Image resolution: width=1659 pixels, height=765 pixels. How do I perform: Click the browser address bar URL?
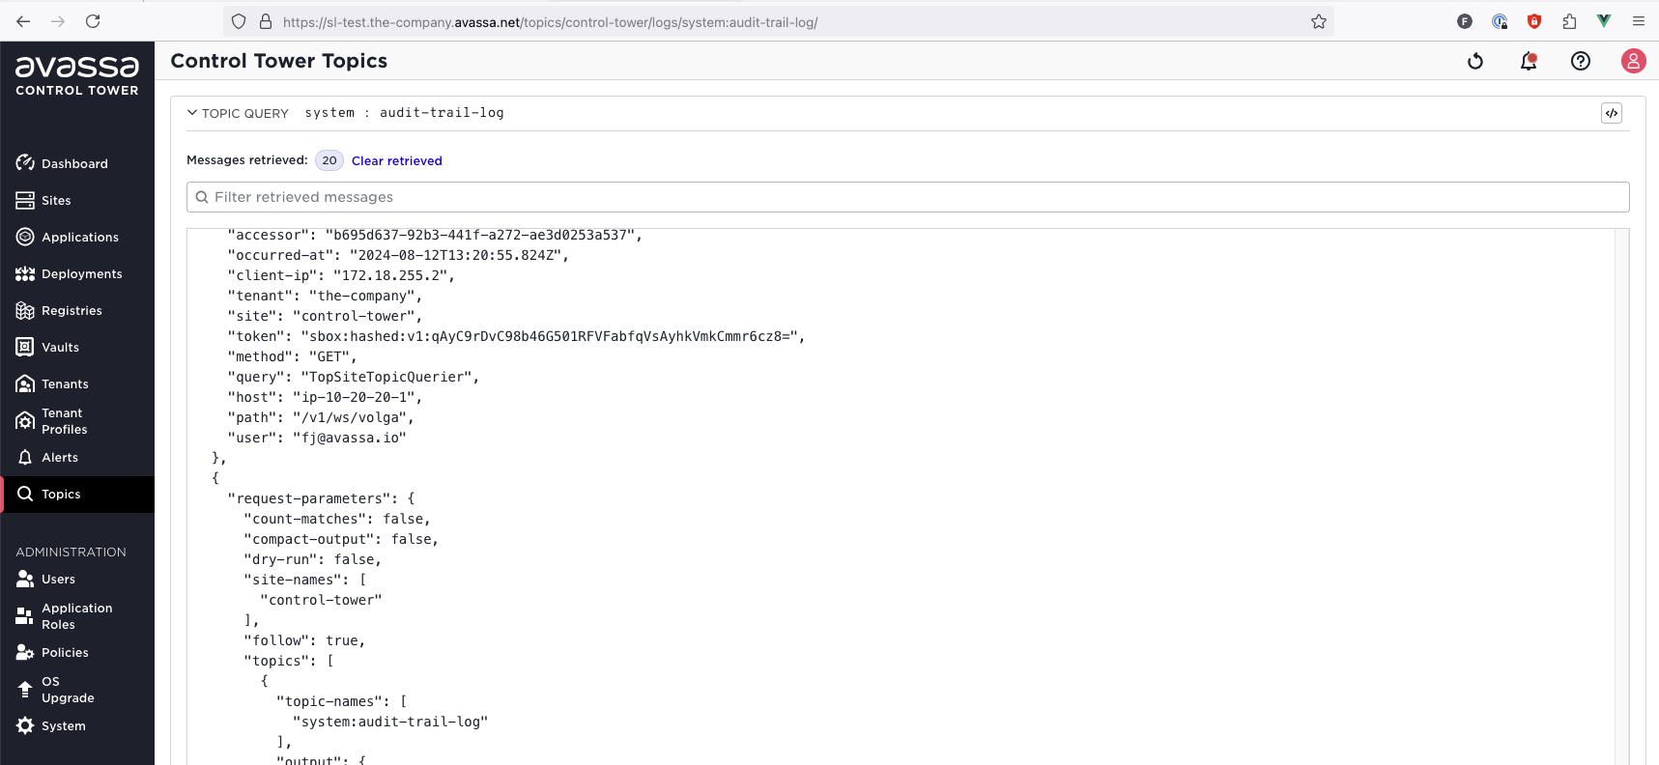pyautogui.click(x=551, y=22)
